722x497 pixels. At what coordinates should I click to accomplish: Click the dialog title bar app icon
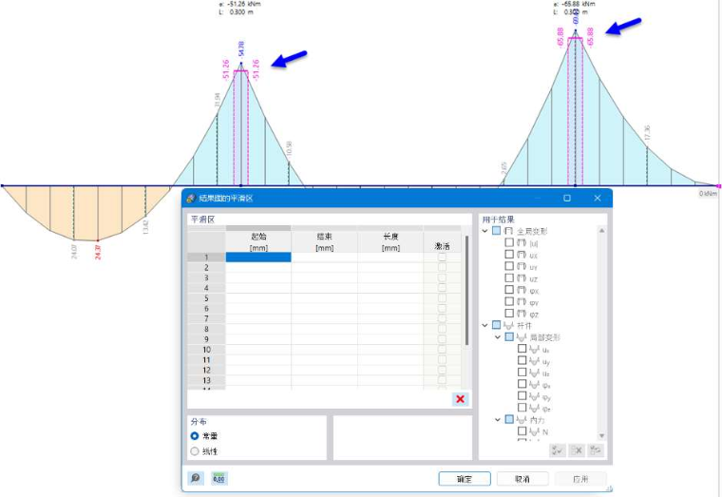coord(191,199)
